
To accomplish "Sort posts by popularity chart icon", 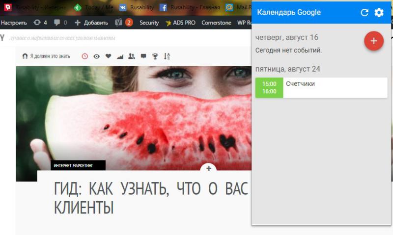I will [120, 56].
